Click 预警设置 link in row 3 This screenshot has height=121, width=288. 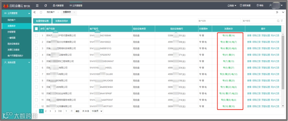click(266, 48)
